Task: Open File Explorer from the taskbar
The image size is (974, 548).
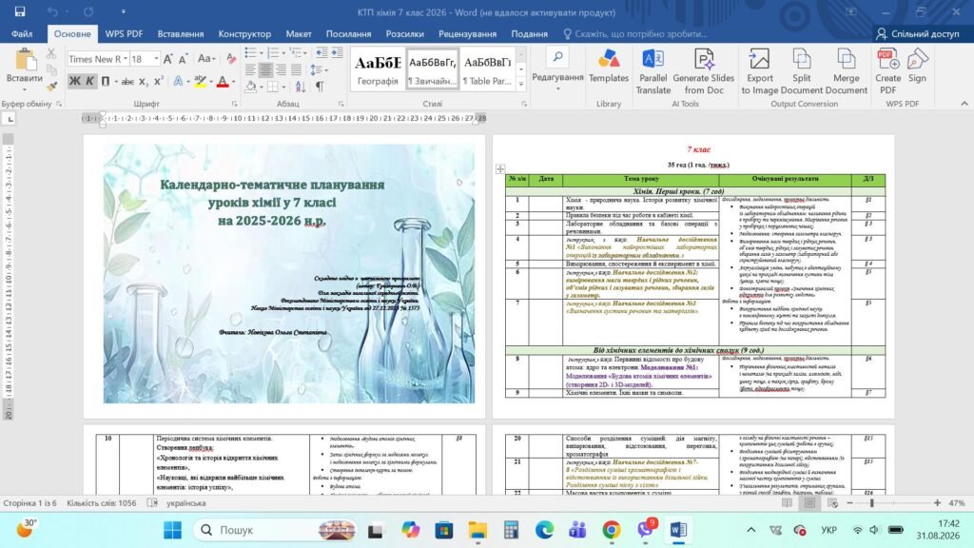Action: [x=477, y=529]
